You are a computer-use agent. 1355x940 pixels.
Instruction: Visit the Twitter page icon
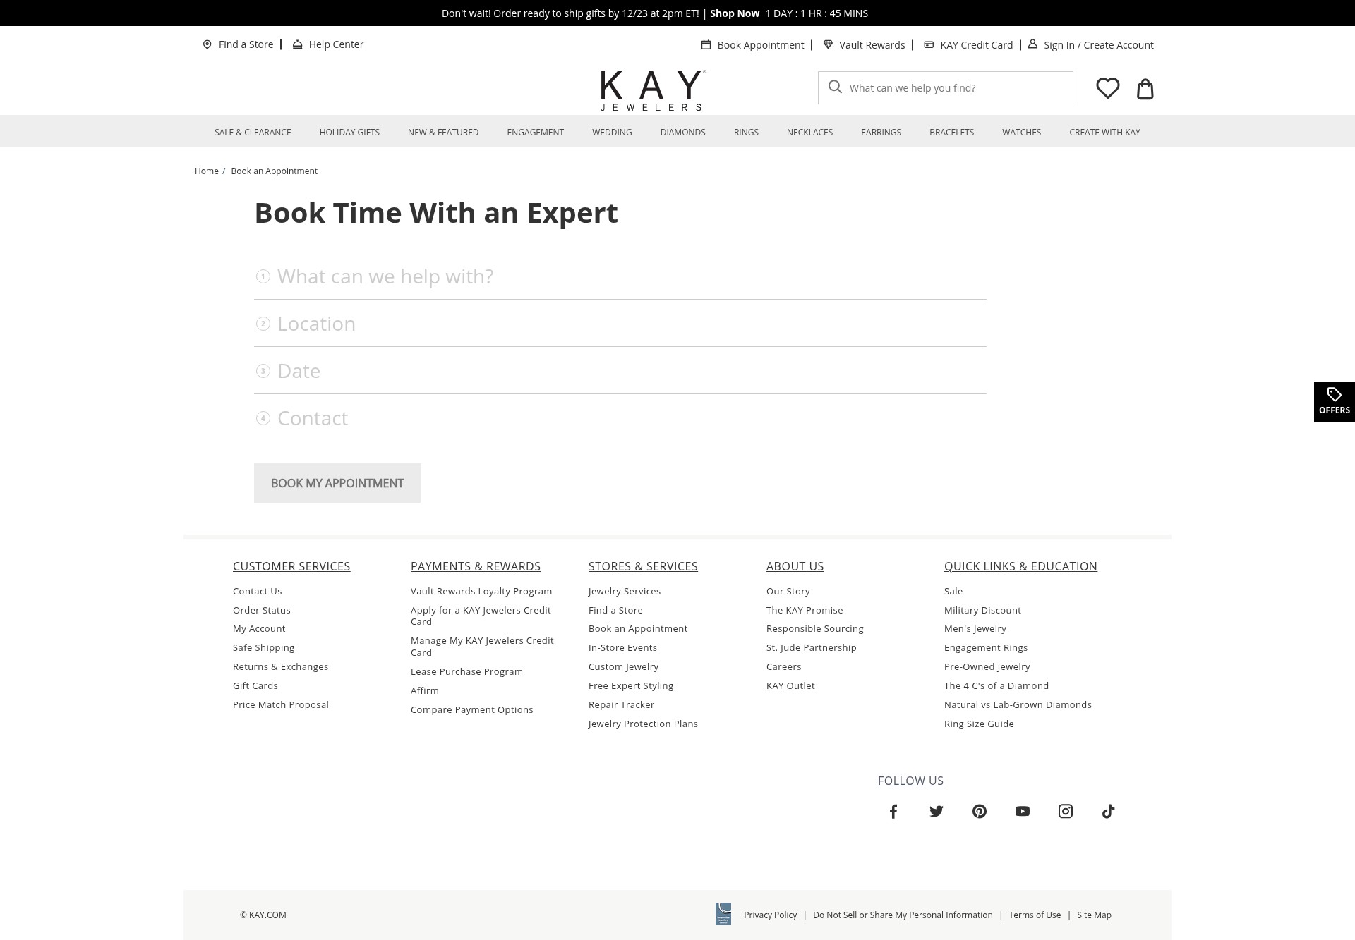[x=937, y=811]
